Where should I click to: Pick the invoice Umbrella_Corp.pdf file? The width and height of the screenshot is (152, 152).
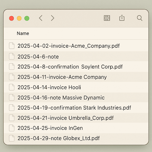click(65, 118)
